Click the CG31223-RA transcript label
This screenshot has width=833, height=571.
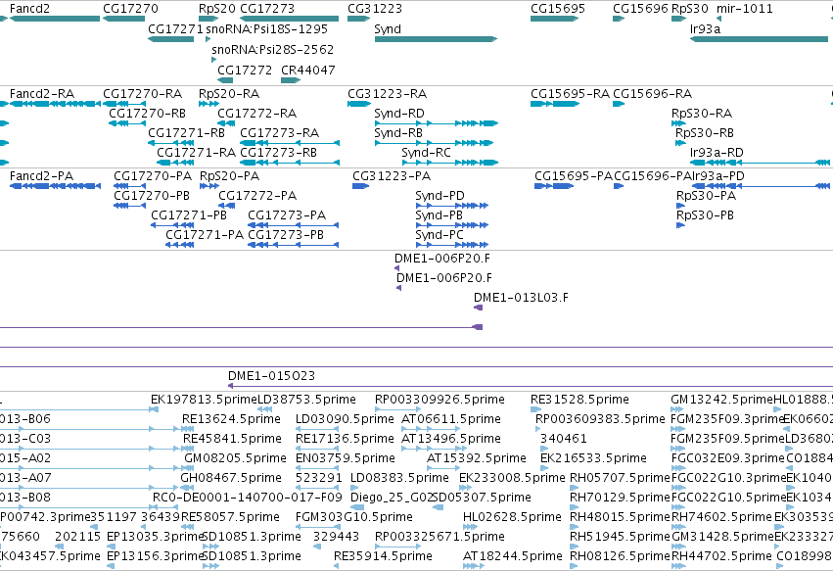pos(388,94)
